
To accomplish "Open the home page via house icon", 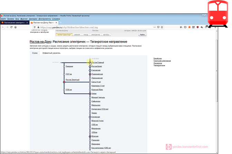I will click(x=16, y=27).
